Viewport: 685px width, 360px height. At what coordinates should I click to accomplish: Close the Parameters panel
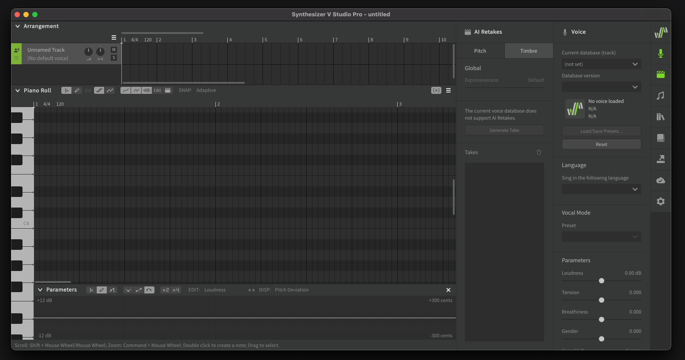click(x=448, y=290)
